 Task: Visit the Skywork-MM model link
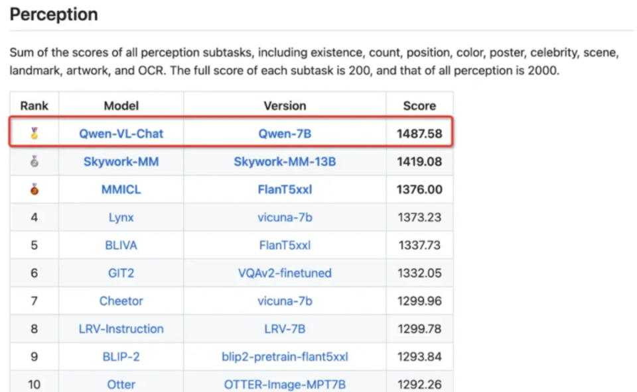[x=121, y=162]
